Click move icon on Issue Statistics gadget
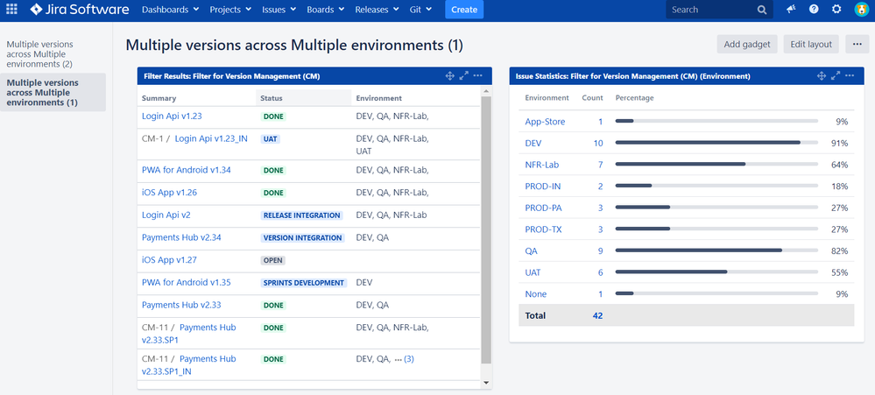This screenshot has height=395, width=875. click(822, 76)
